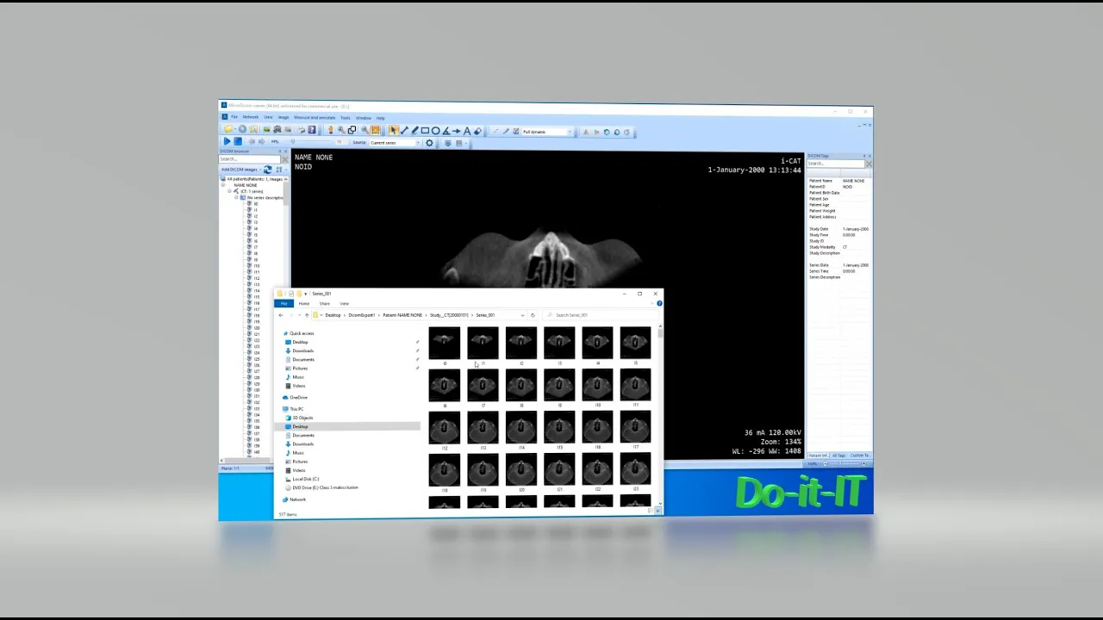1103x620 pixels.
Task: Select the Study Modality tag row
Action: coord(838,247)
